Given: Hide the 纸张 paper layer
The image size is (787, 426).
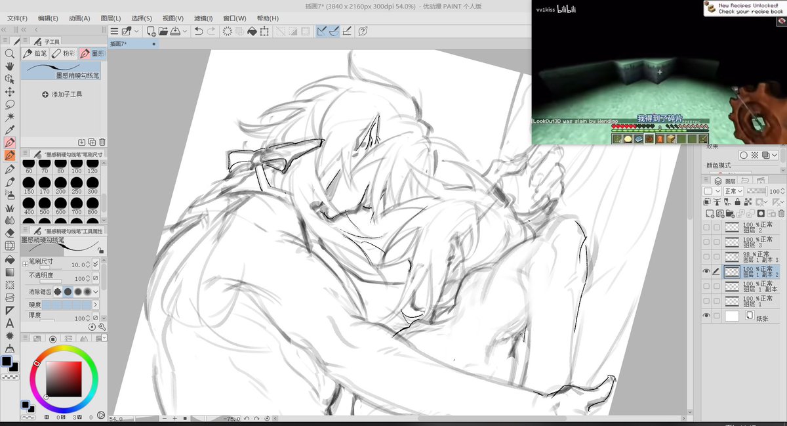Looking at the screenshot, I should pos(706,316).
